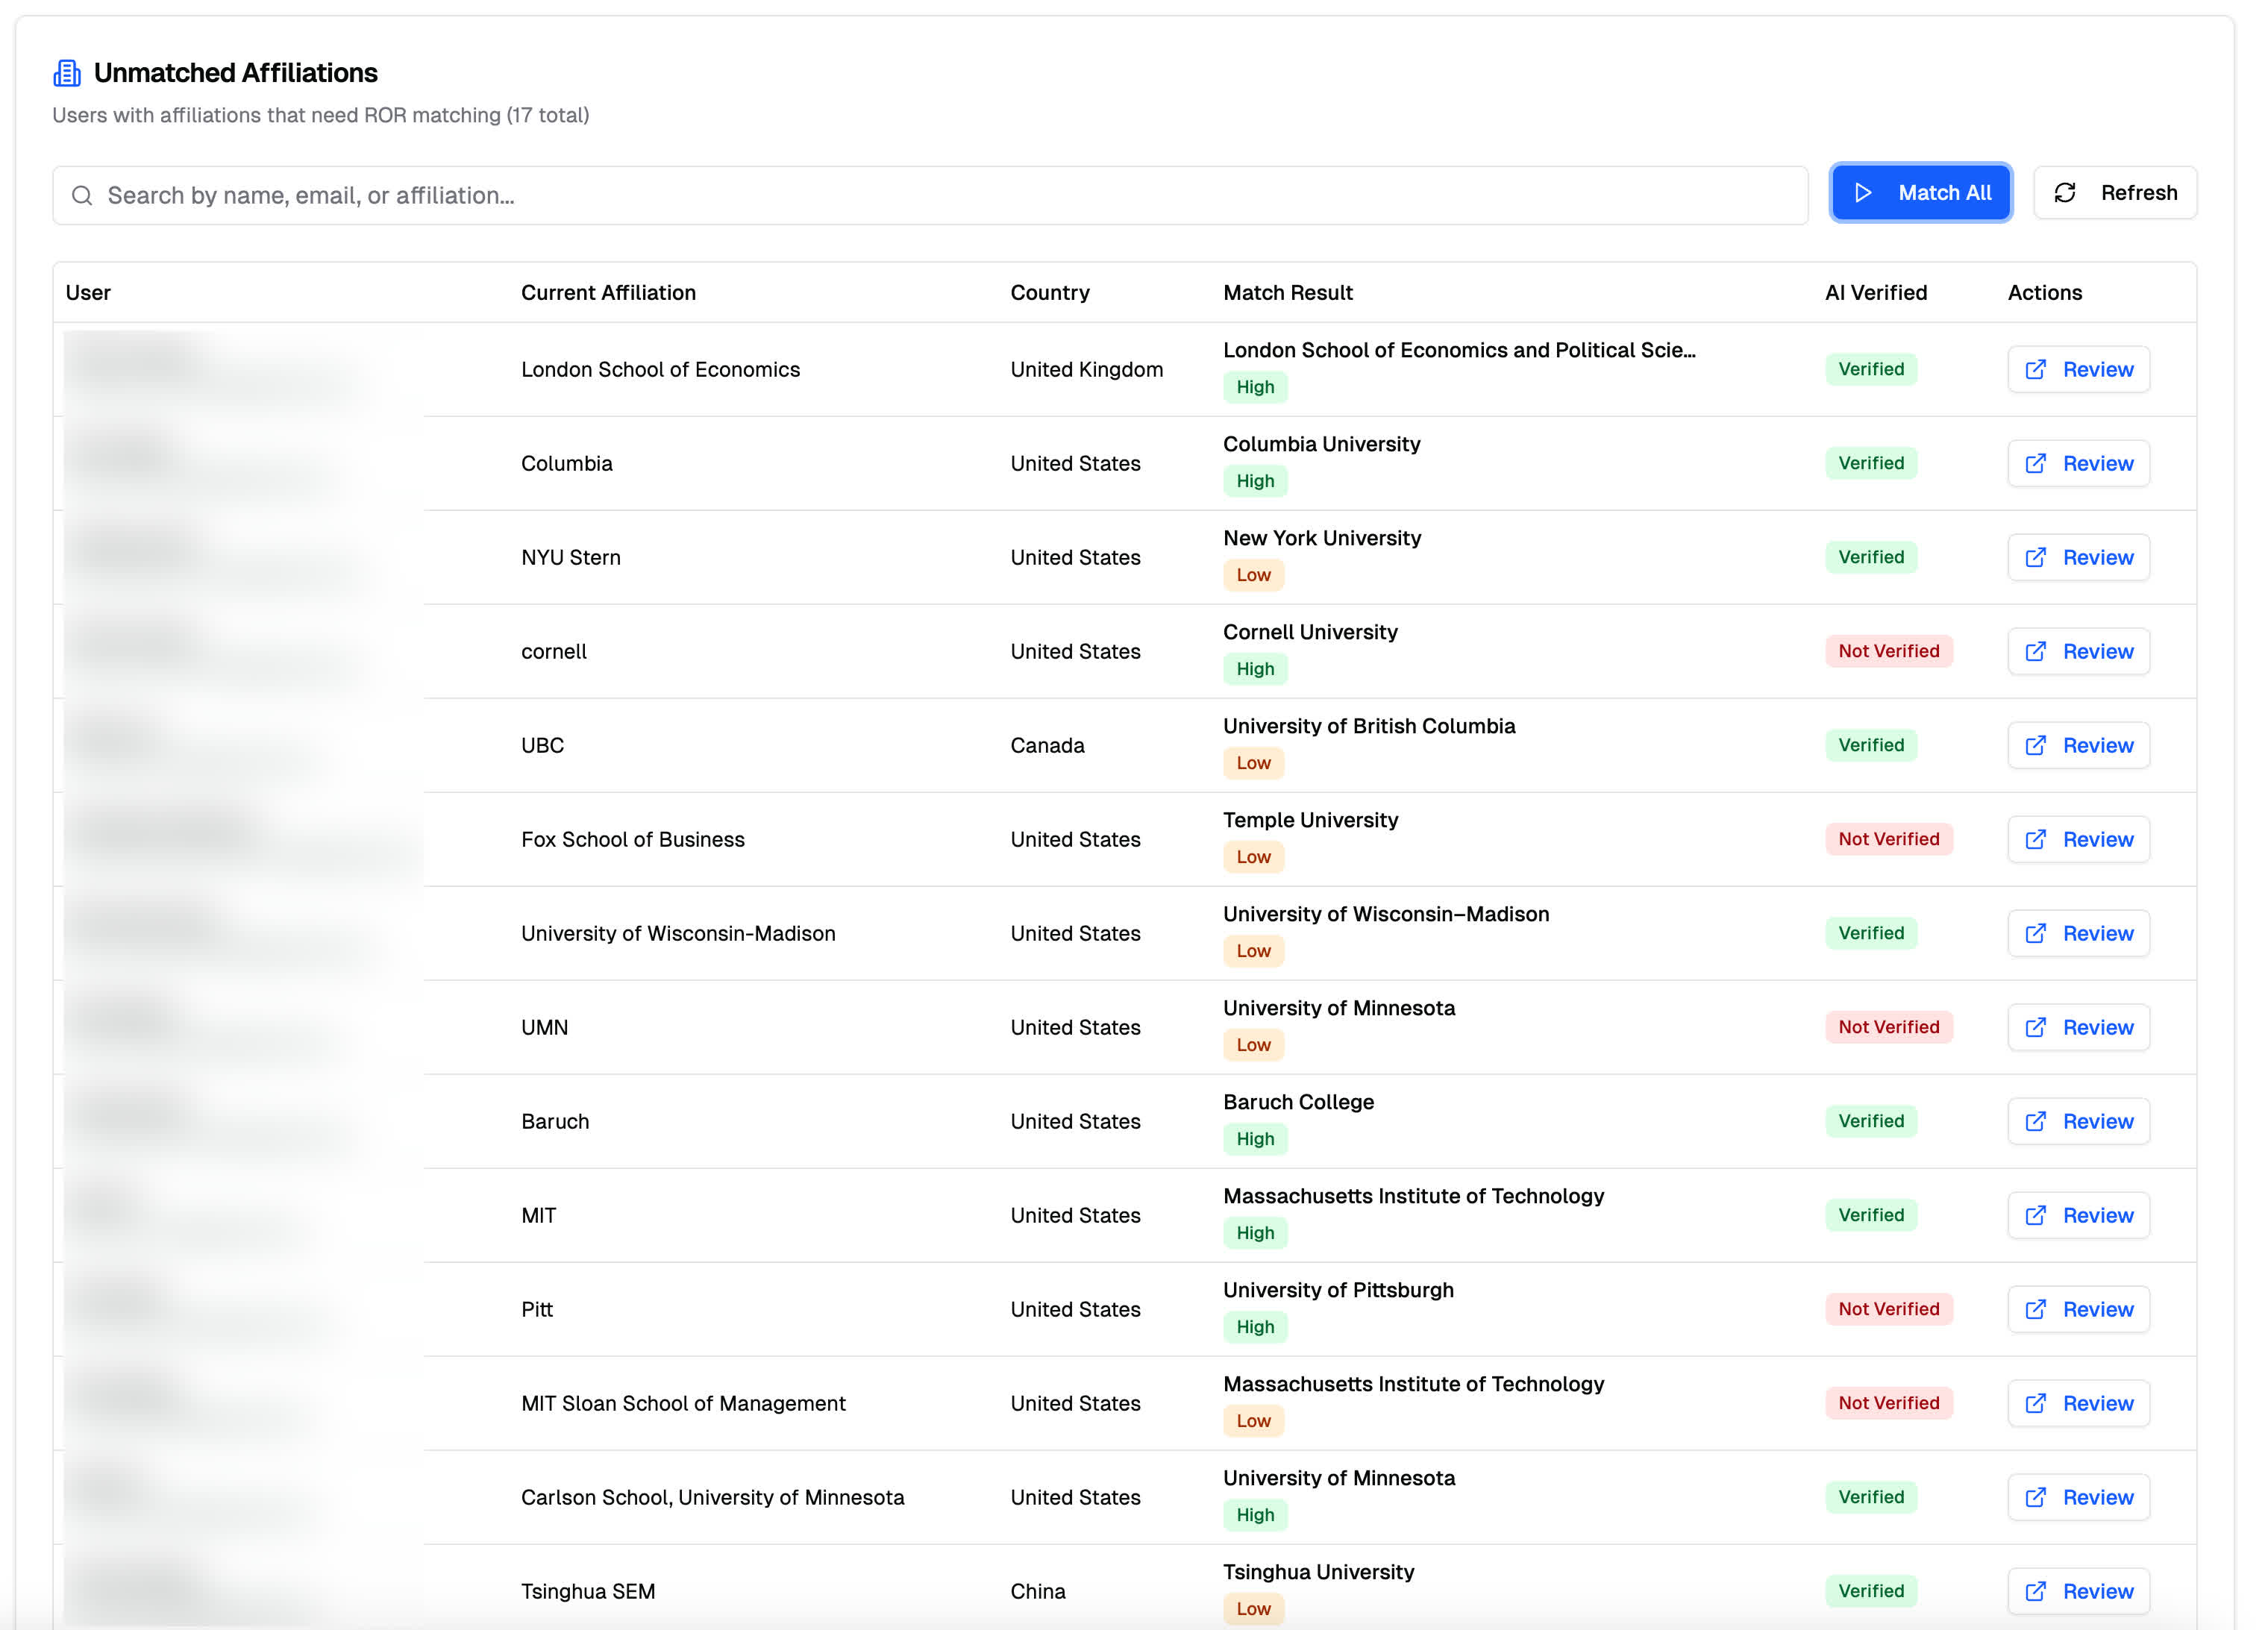Click external-link icon in Fox School row
Image resolution: width=2268 pixels, height=1630 pixels.
click(x=2035, y=840)
